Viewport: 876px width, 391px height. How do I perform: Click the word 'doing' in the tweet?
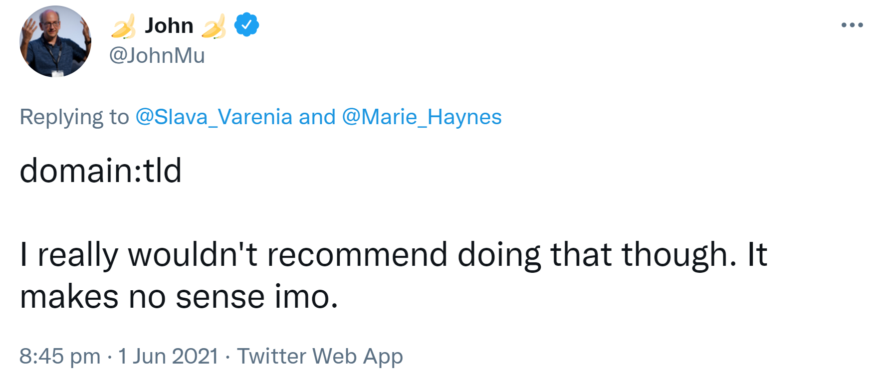coord(499,255)
